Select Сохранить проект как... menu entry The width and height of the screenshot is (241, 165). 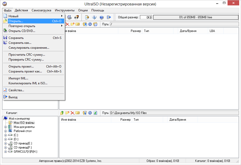(x=33, y=71)
